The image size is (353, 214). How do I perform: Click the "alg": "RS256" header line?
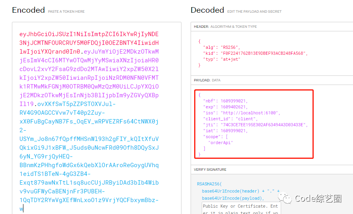pyautogui.click(x=222, y=47)
